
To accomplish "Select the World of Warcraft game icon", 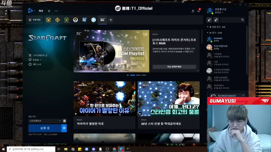I will [48, 20].
